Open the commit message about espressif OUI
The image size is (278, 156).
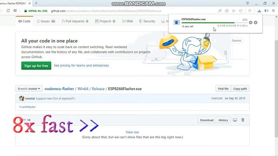56,98
